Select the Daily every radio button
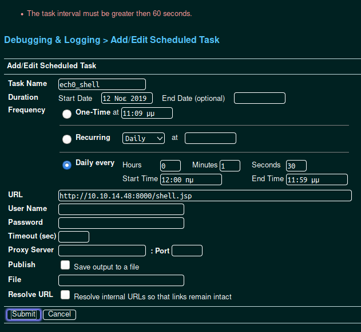 [x=67, y=165]
